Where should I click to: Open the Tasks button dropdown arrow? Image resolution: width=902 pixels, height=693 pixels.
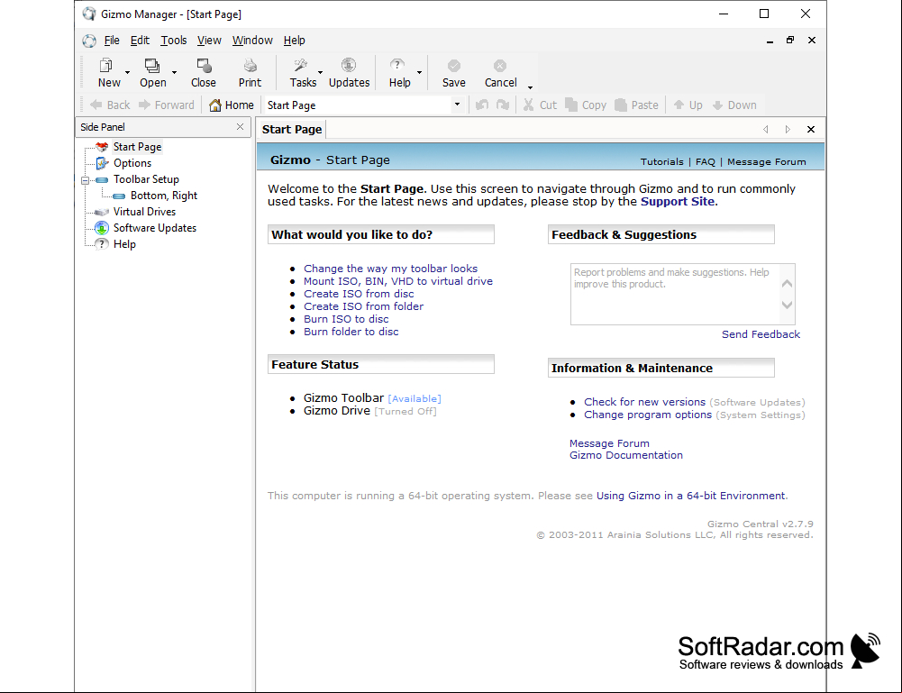(321, 72)
